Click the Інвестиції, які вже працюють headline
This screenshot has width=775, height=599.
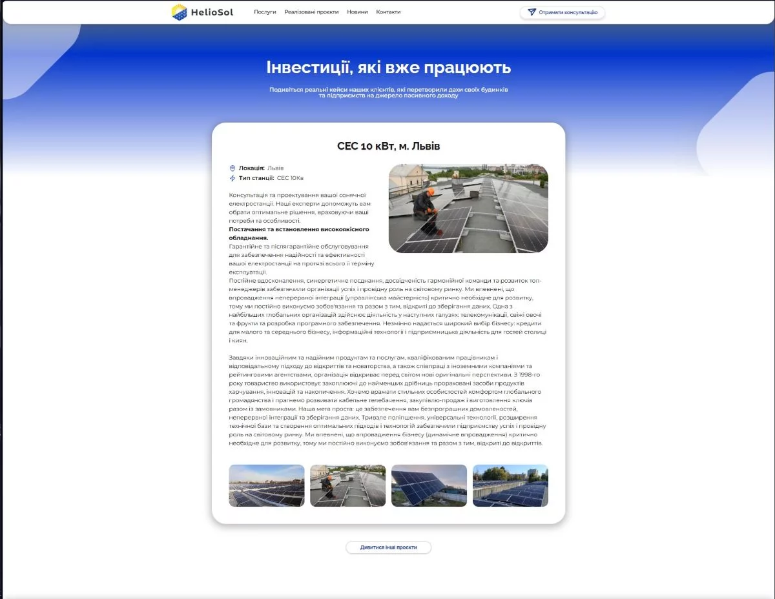(389, 67)
